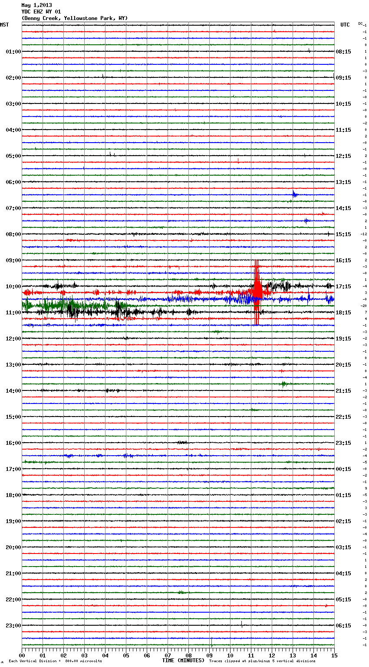The width and height of the screenshot is (369, 667).
Task: Click minute axis tick 11 at bottom
Action: coord(251,655)
